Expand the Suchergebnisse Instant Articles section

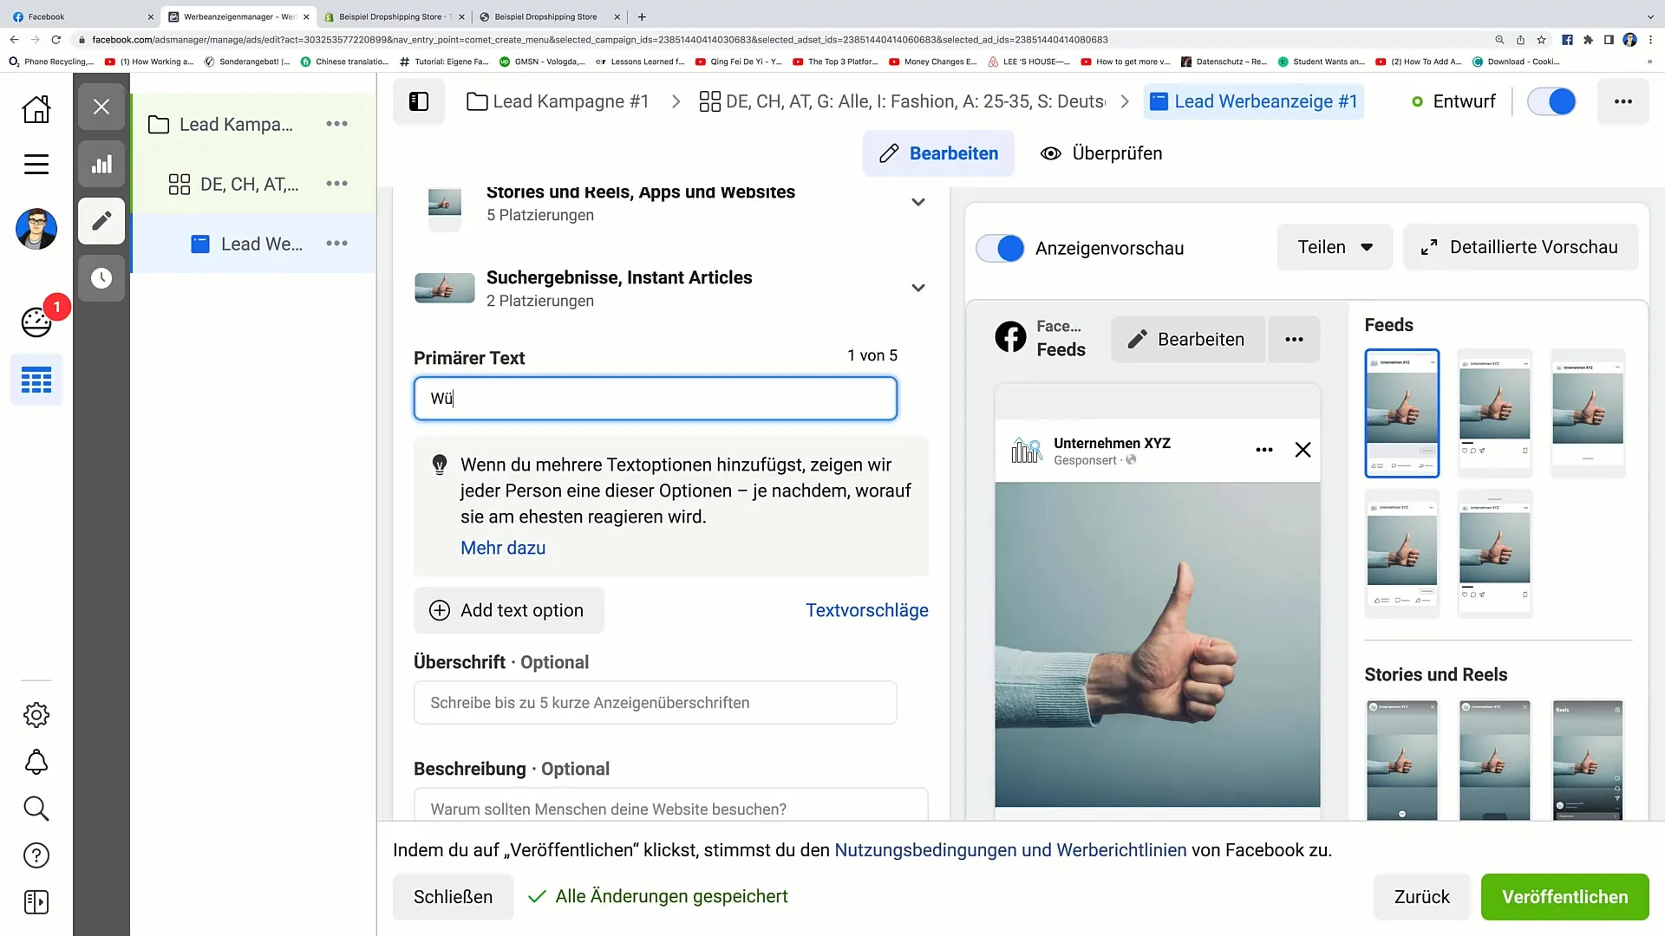coord(919,288)
